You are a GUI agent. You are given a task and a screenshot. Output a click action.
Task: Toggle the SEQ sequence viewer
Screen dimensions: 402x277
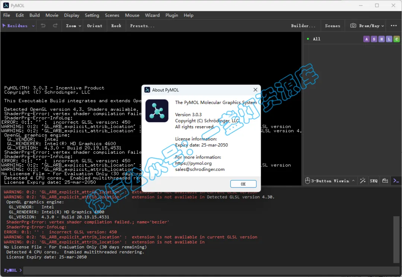point(374,181)
